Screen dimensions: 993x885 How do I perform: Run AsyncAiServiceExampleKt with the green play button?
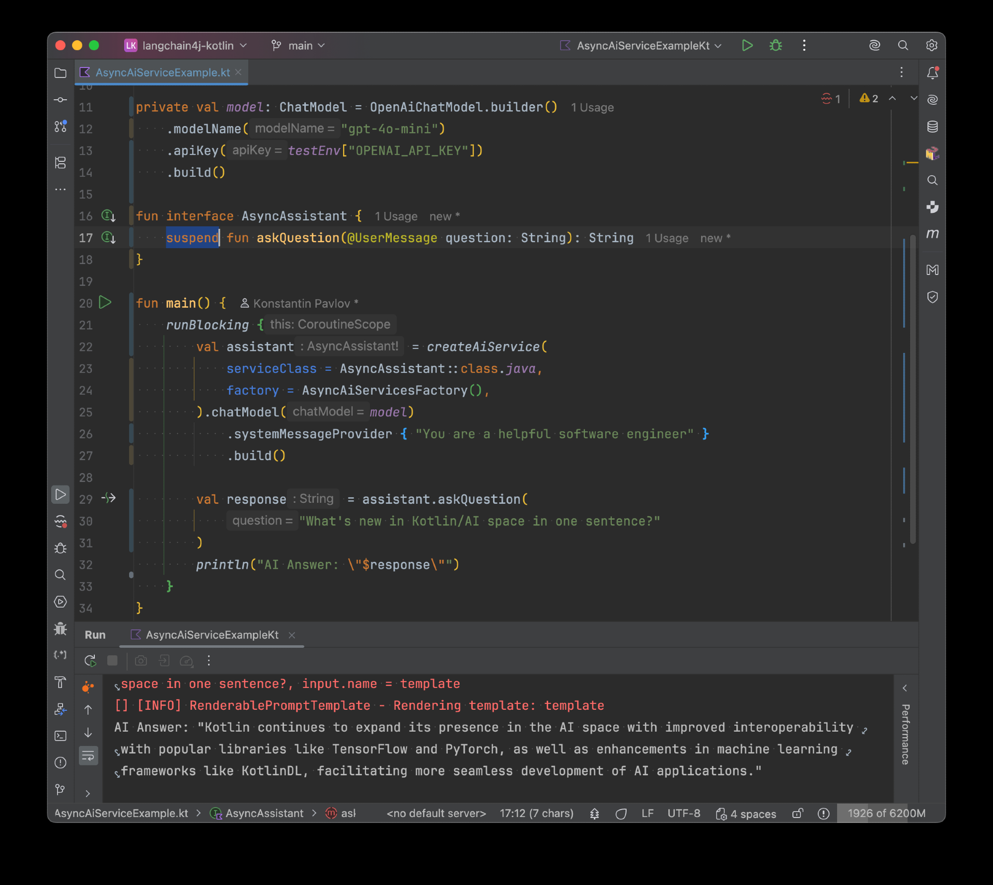tap(747, 46)
